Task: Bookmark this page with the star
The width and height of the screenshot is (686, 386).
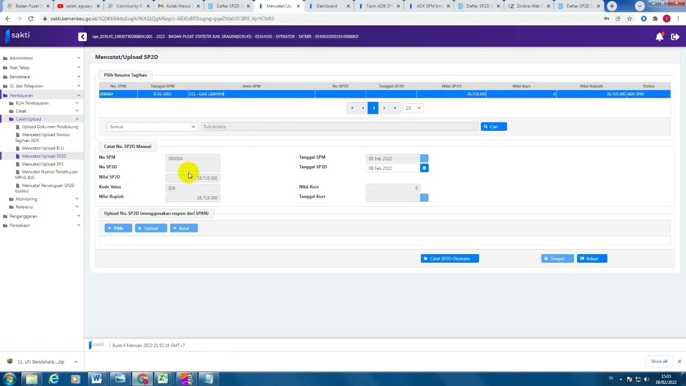Action: [630, 18]
